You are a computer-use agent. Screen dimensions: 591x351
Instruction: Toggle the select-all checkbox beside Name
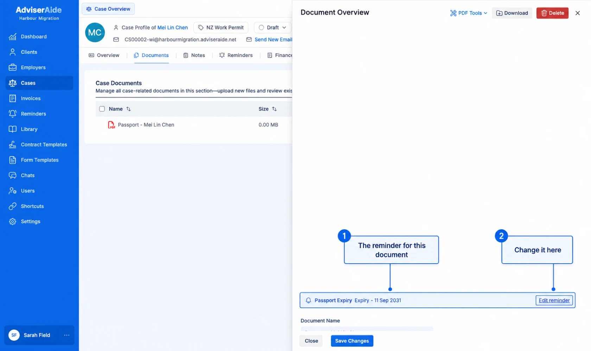click(x=102, y=109)
